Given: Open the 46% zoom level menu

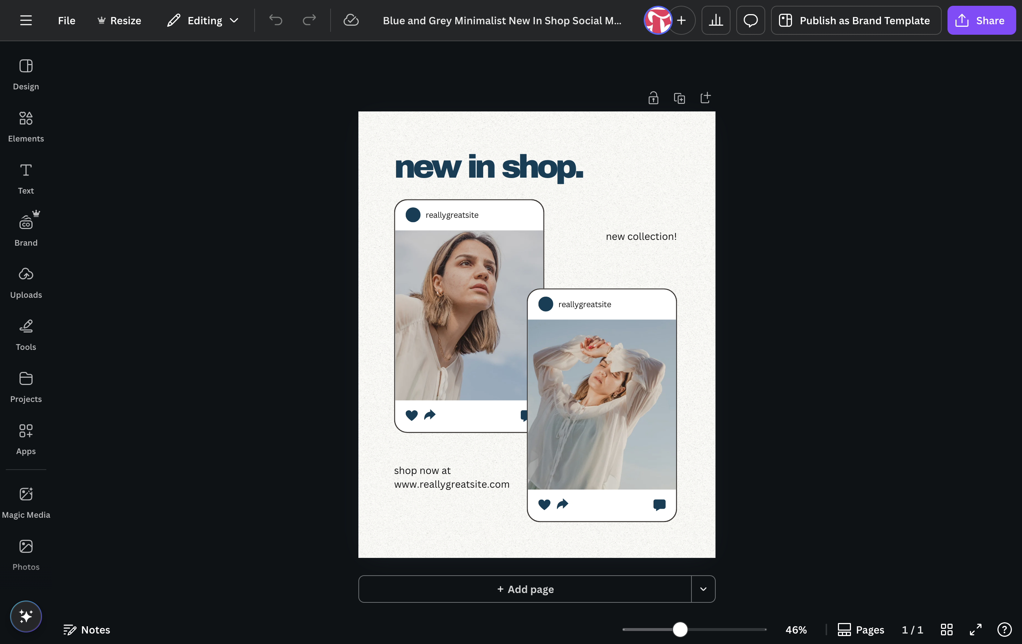Looking at the screenshot, I should coord(796,630).
